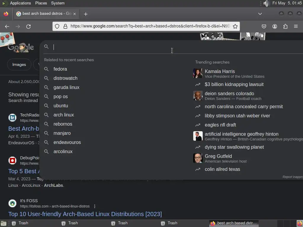The width and height of the screenshot is (303, 227).
Task: Click the magnifier icon beside fedora
Action: click(46, 69)
